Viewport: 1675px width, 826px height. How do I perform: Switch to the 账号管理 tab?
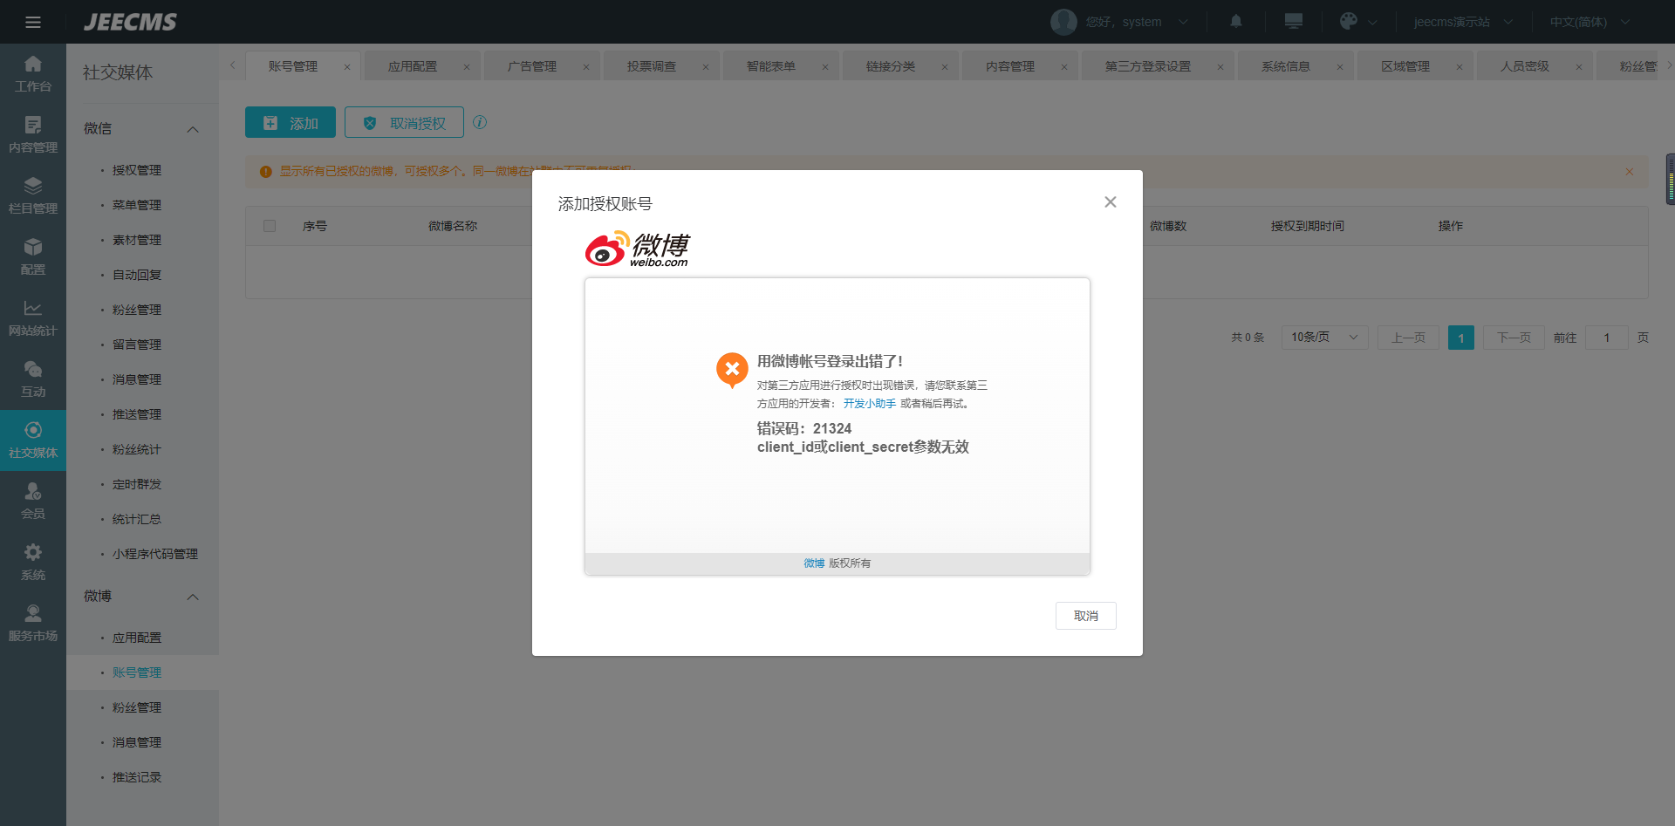pos(293,66)
